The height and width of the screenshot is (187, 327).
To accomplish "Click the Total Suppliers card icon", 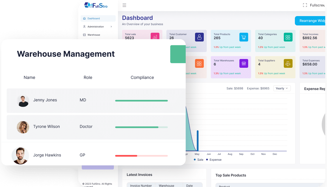I will pos(288,63).
